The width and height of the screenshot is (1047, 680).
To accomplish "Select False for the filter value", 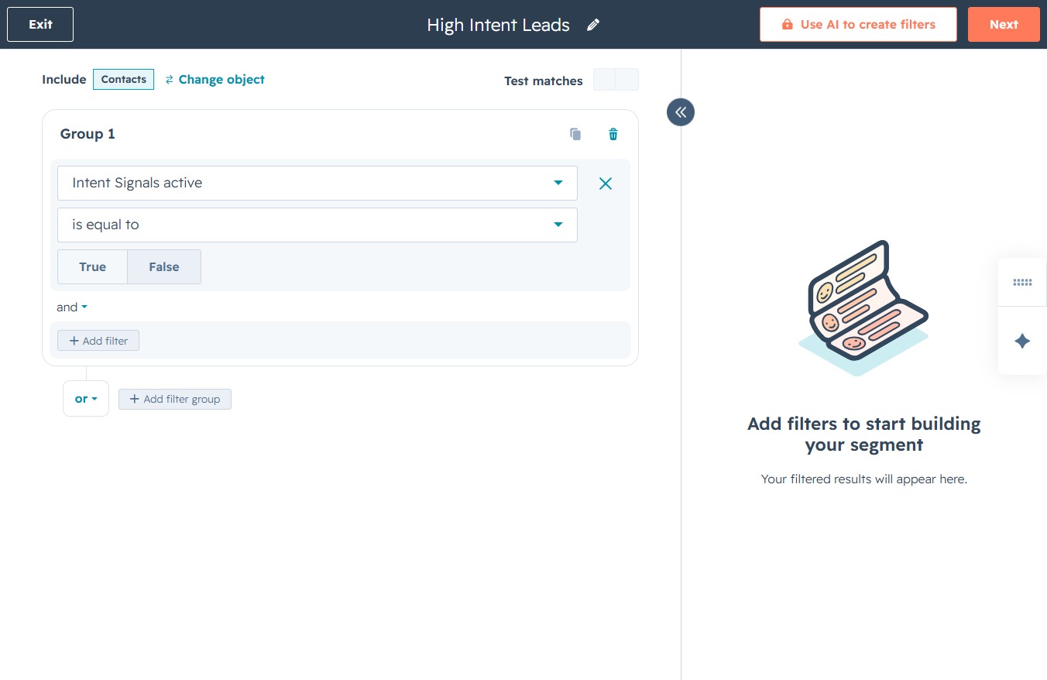I will pyautogui.click(x=164, y=266).
